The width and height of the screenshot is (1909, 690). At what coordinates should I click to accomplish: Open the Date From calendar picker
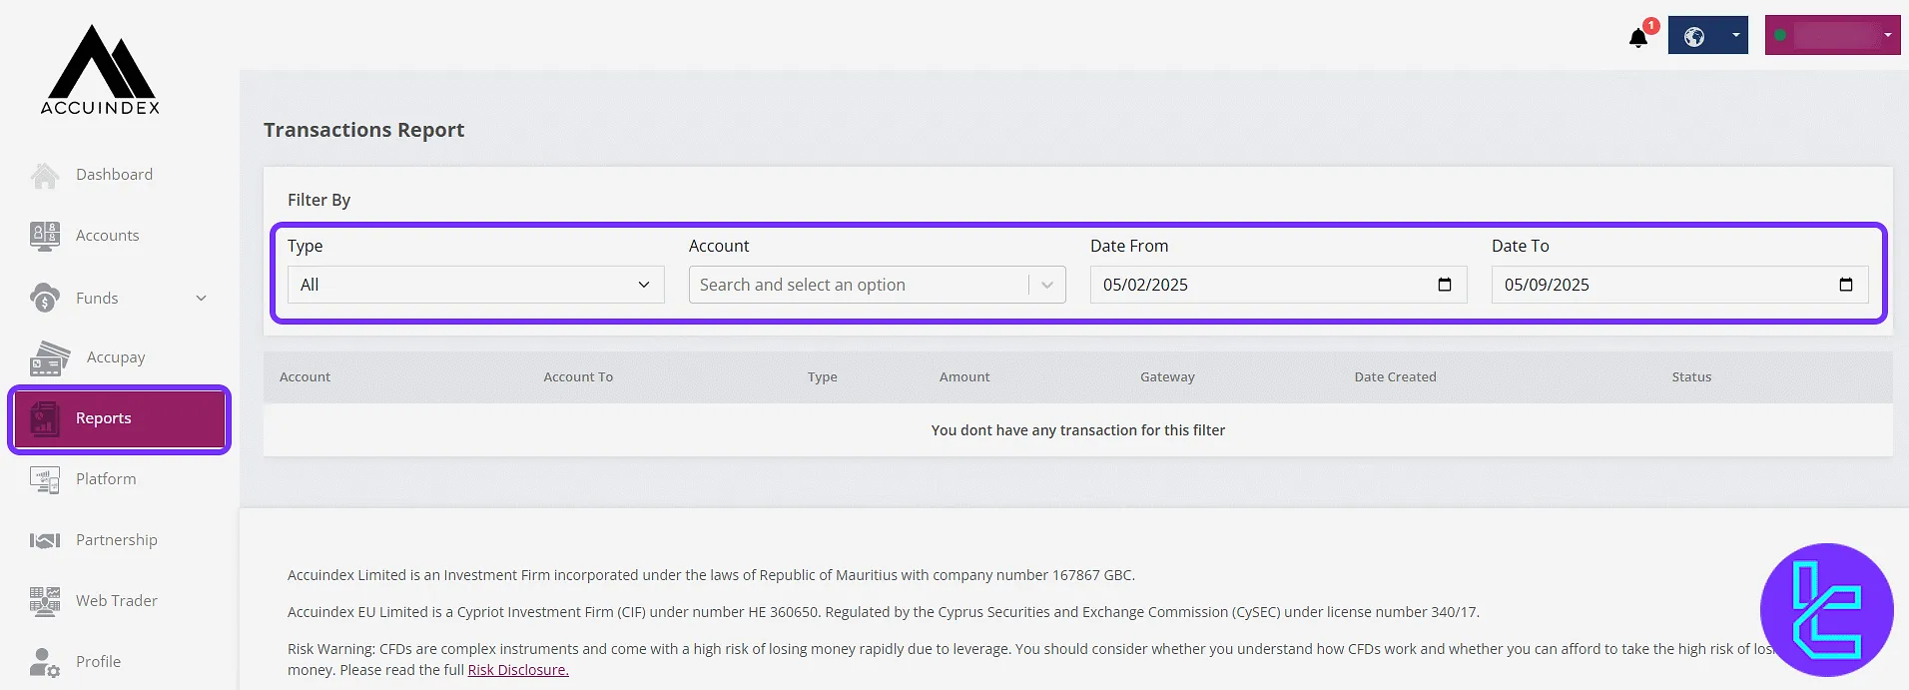point(1445,285)
